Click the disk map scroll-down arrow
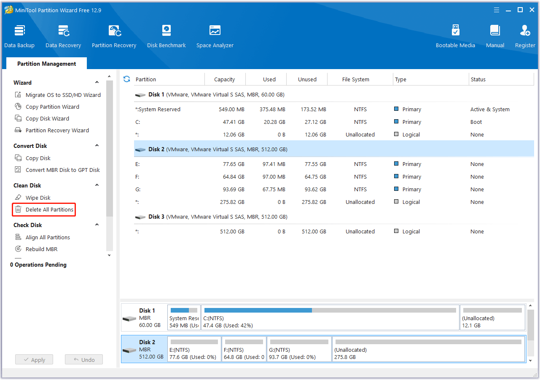 [531, 361]
